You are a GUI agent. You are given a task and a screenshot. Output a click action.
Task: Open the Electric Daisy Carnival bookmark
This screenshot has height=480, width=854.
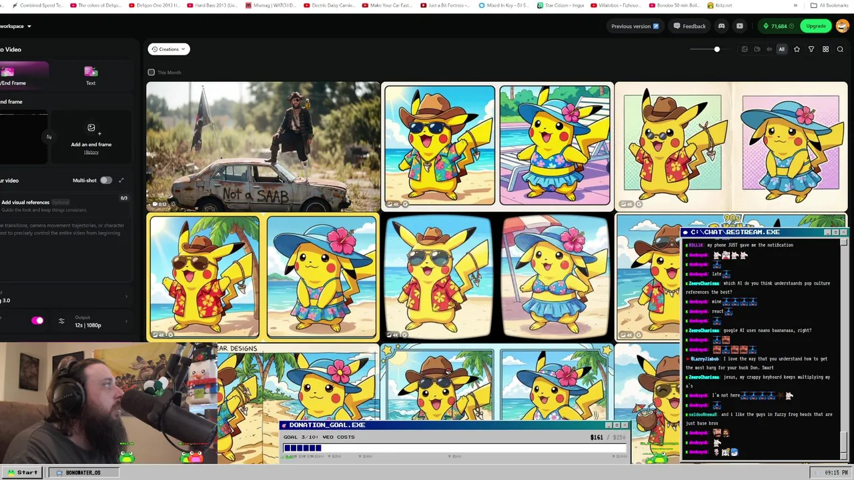point(329,5)
